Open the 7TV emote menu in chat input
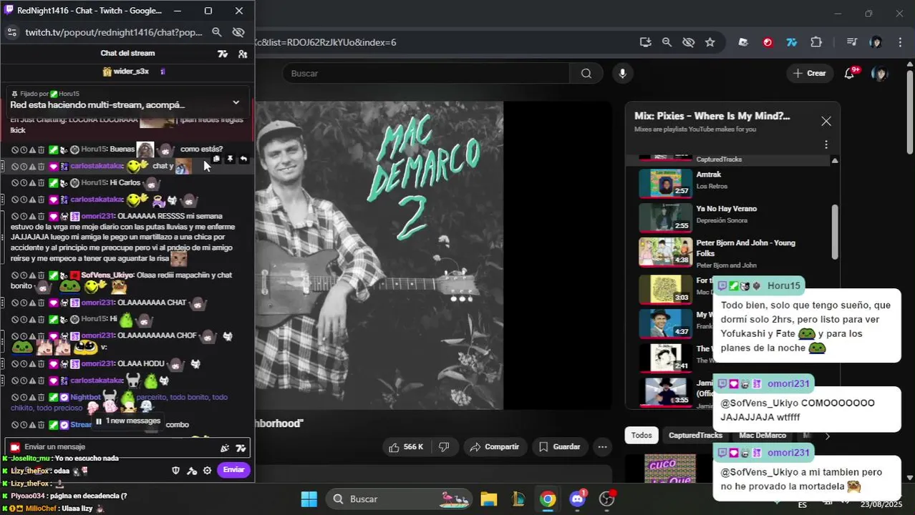915x515 pixels. pyautogui.click(x=241, y=448)
